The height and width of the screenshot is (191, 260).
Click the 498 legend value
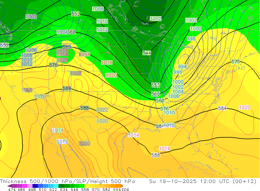[x=32, y=189]
